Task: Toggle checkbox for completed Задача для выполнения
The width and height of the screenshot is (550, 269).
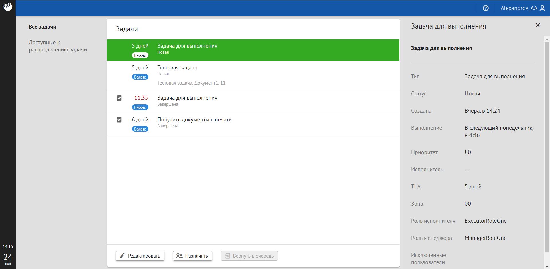Action: tap(119, 98)
